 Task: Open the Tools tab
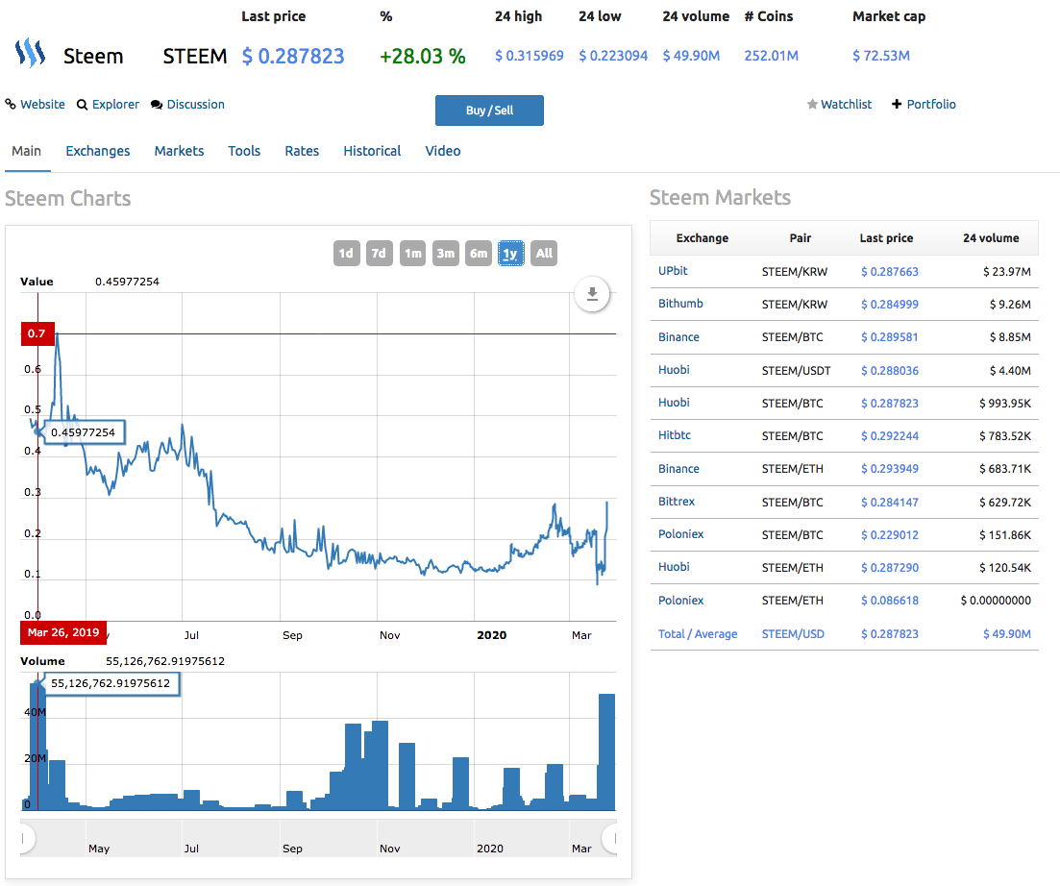[x=244, y=151]
